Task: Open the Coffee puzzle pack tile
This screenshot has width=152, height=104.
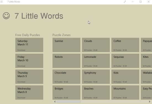Action: click(x=125, y=45)
